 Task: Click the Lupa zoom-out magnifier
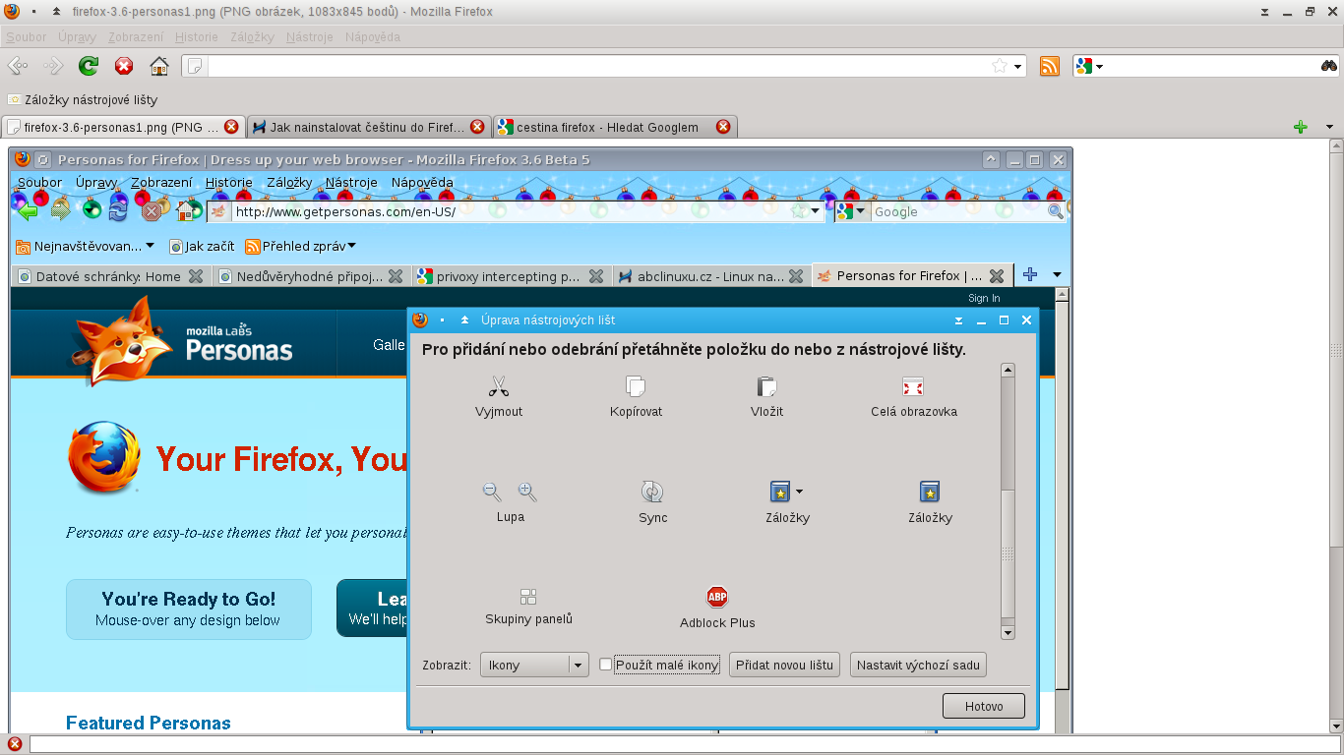pos(492,492)
